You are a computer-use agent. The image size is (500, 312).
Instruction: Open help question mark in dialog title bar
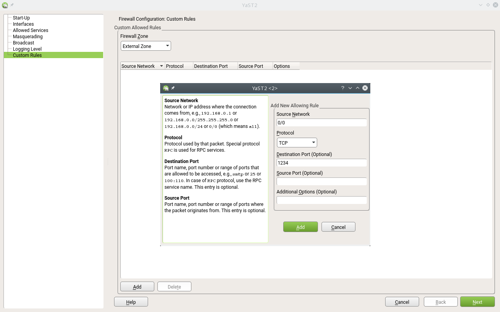[x=343, y=88]
